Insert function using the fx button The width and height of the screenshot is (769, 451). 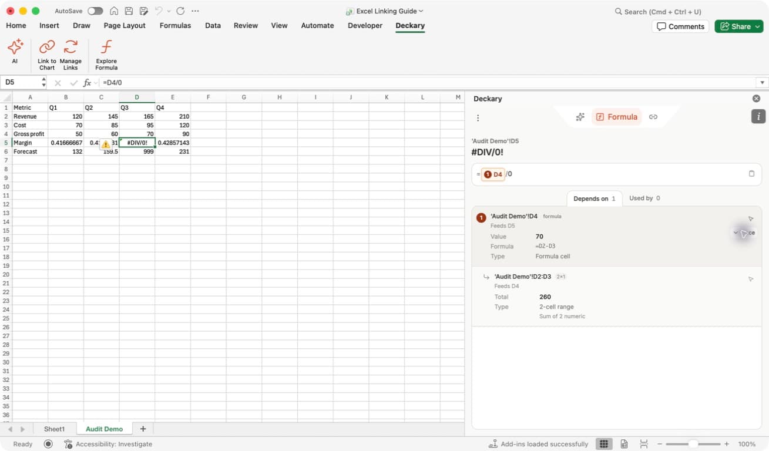point(88,83)
